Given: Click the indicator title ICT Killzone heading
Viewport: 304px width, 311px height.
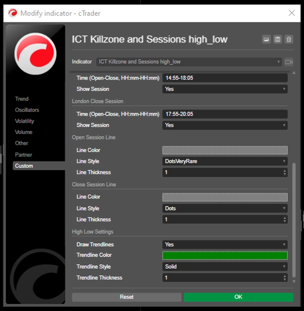Looking at the screenshot, I should 149,40.
